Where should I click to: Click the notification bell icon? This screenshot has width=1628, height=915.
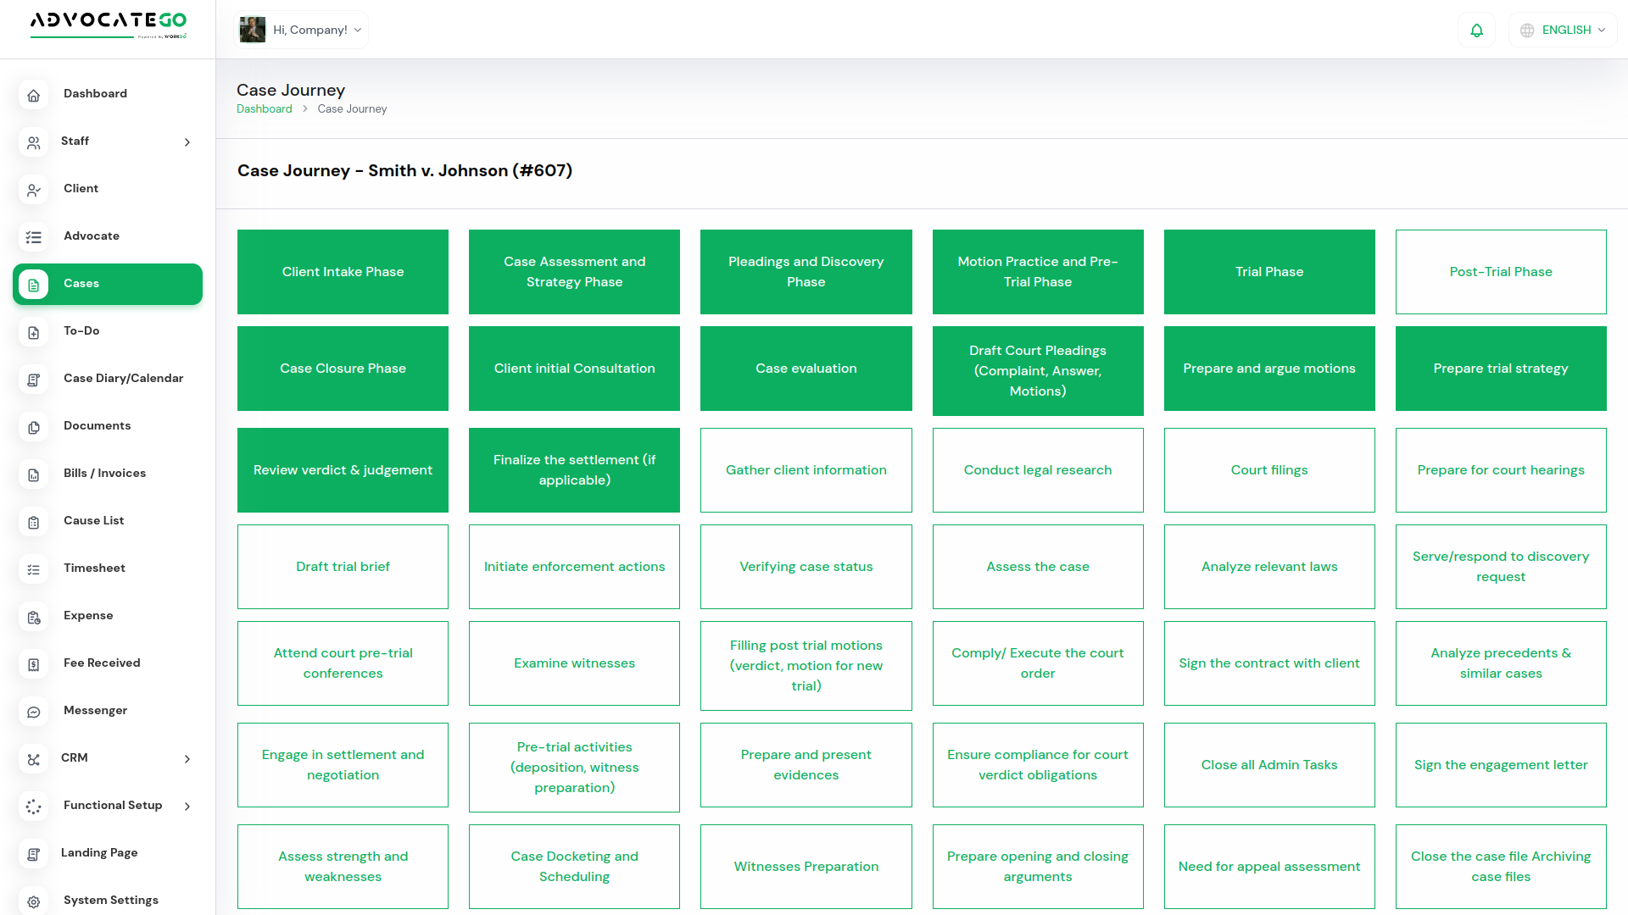click(x=1476, y=30)
